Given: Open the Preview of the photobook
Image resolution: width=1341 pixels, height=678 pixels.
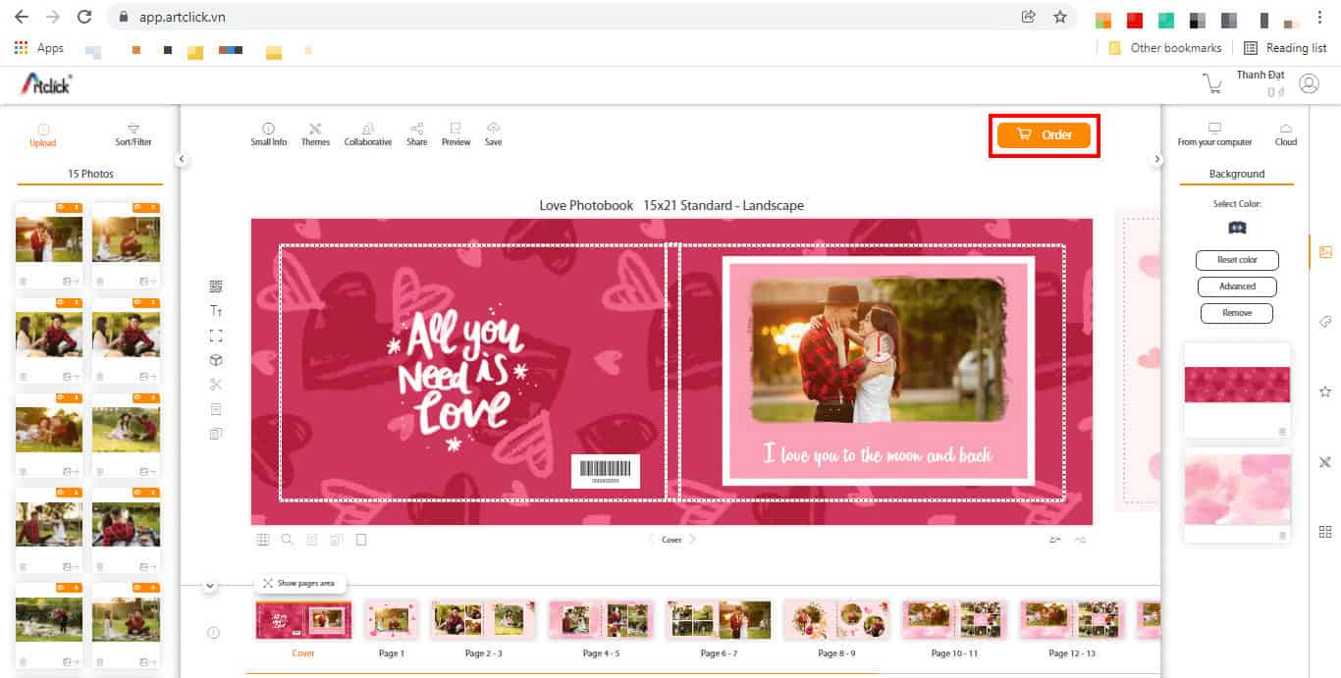Looking at the screenshot, I should pyautogui.click(x=456, y=134).
